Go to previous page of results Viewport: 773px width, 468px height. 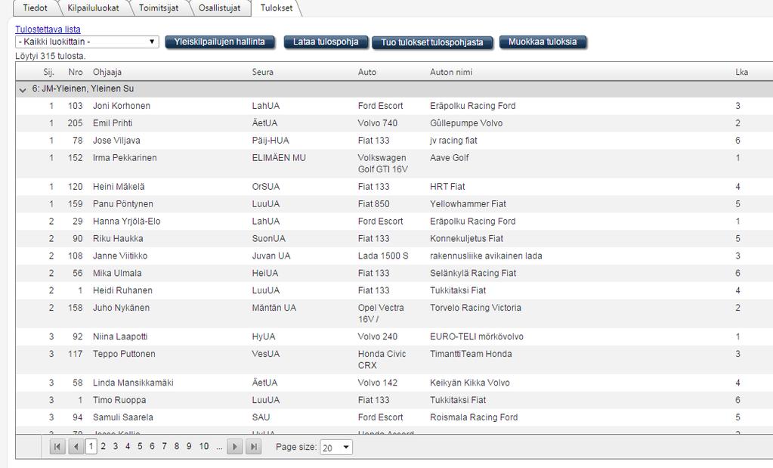pyautogui.click(x=76, y=447)
